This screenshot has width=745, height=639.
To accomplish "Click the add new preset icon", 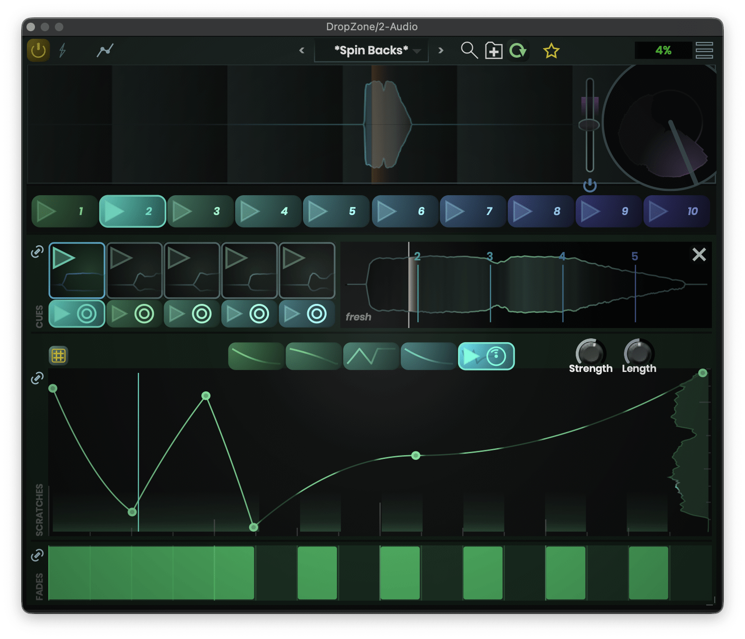I will coord(494,50).
